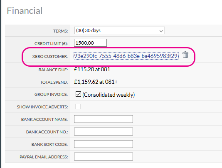Expand the Terms dropdown chevron arrow
The height and width of the screenshot is (168, 222).
point(161,31)
